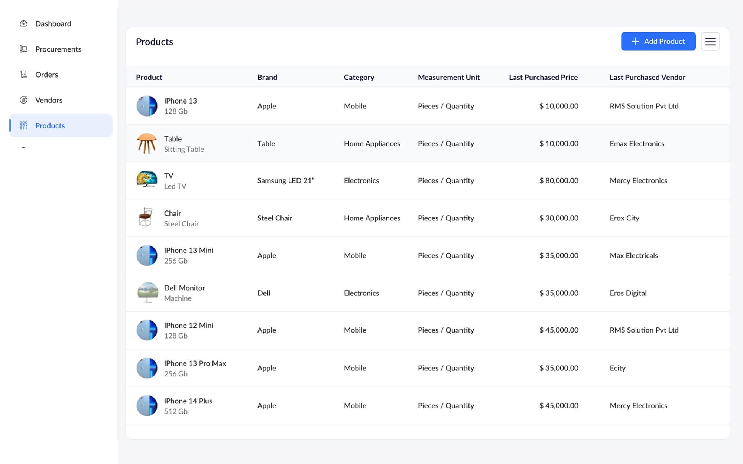Click the Vendors icon in sidebar

point(23,100)
